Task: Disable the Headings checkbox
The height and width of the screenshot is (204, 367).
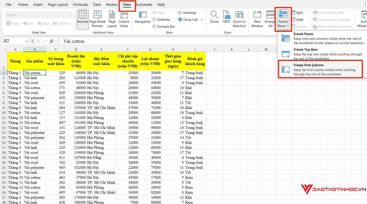Action: (180, 13)
